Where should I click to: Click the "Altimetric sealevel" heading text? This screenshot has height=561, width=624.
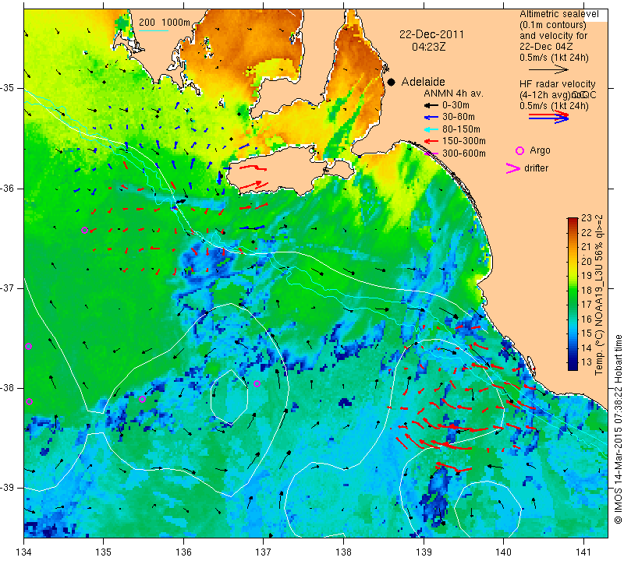[558, 14]
